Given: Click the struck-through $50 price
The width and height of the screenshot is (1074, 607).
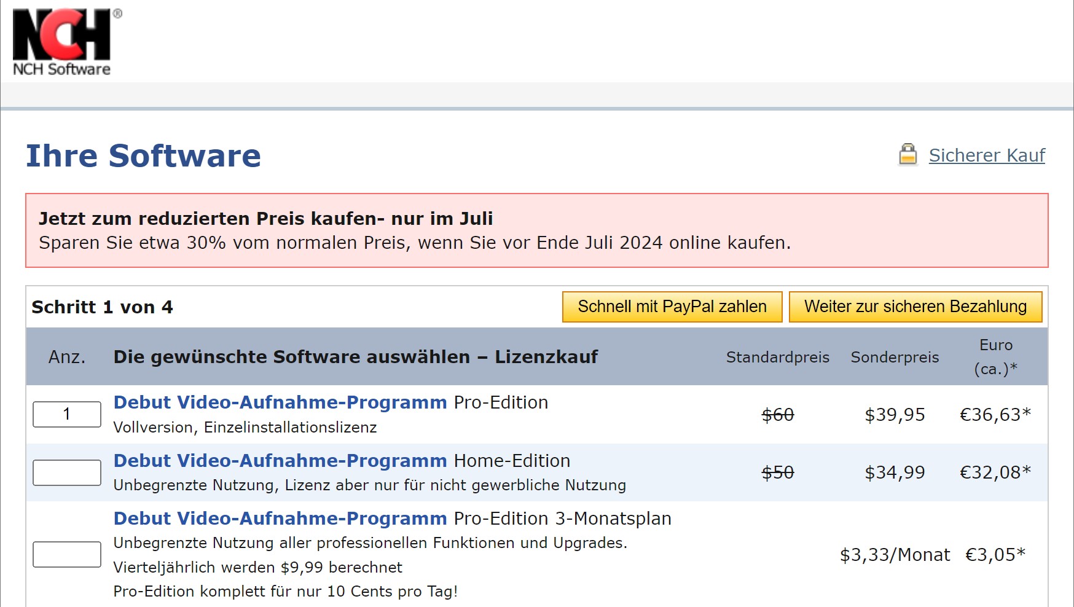Looking at the screenshot, I should (x=778, y=472).
